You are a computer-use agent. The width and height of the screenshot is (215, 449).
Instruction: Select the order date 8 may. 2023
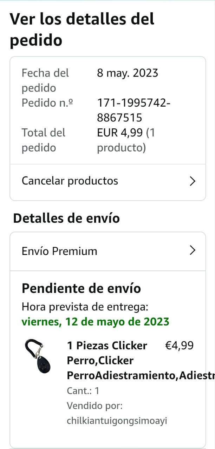click(128, 73)
